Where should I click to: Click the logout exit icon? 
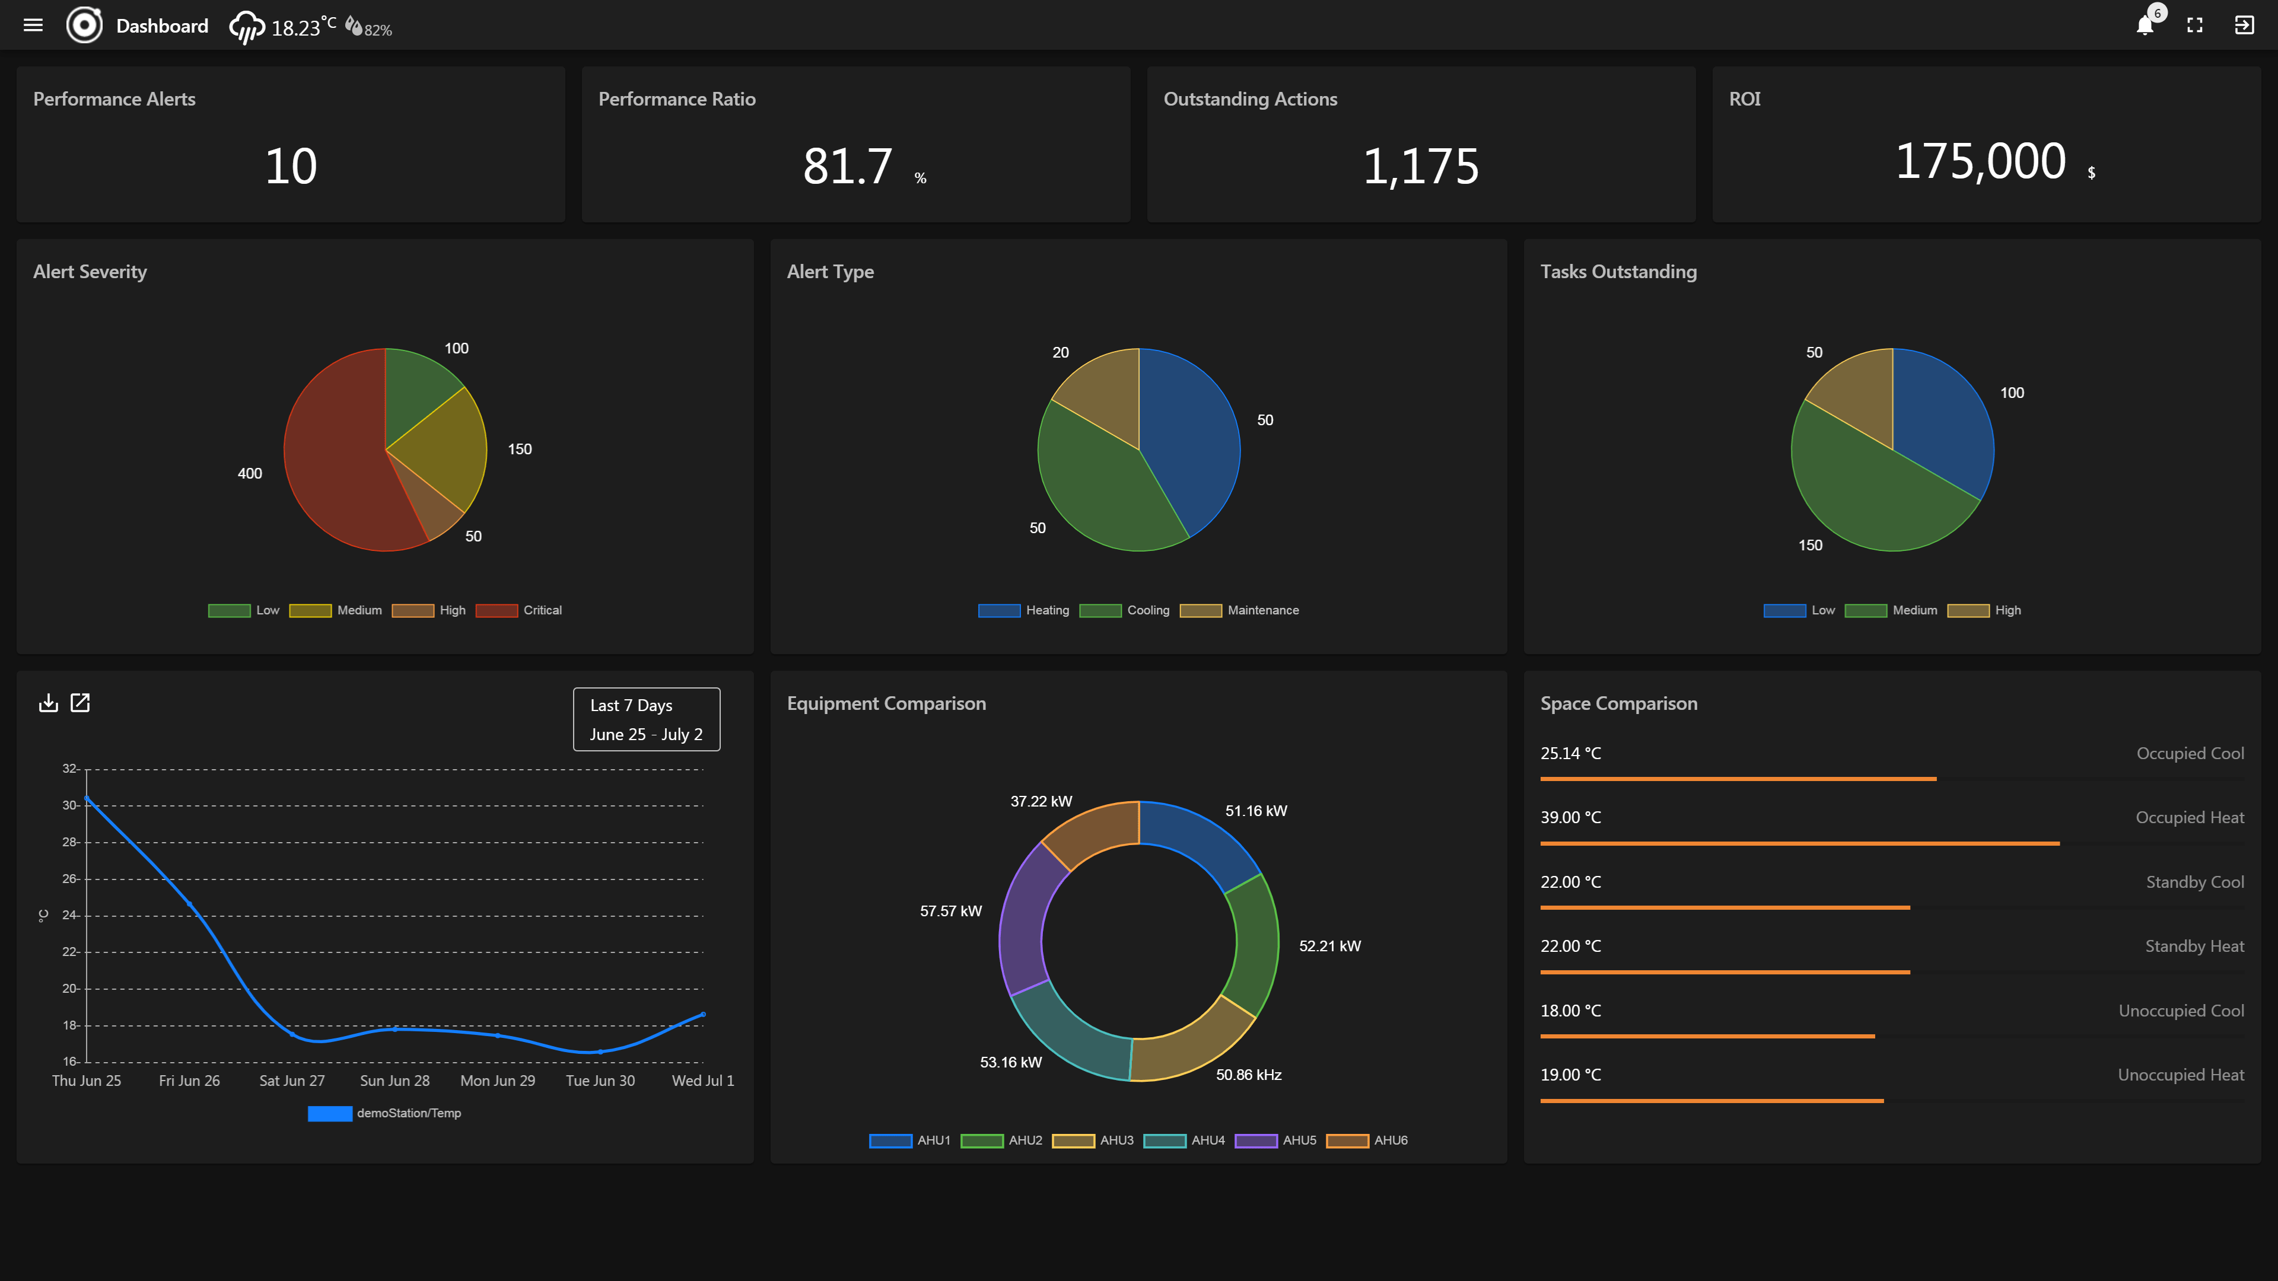pyautogui.click(x=2244, y=26)
